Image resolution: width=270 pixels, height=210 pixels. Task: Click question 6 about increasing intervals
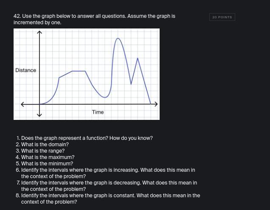(x=105, y=173)
